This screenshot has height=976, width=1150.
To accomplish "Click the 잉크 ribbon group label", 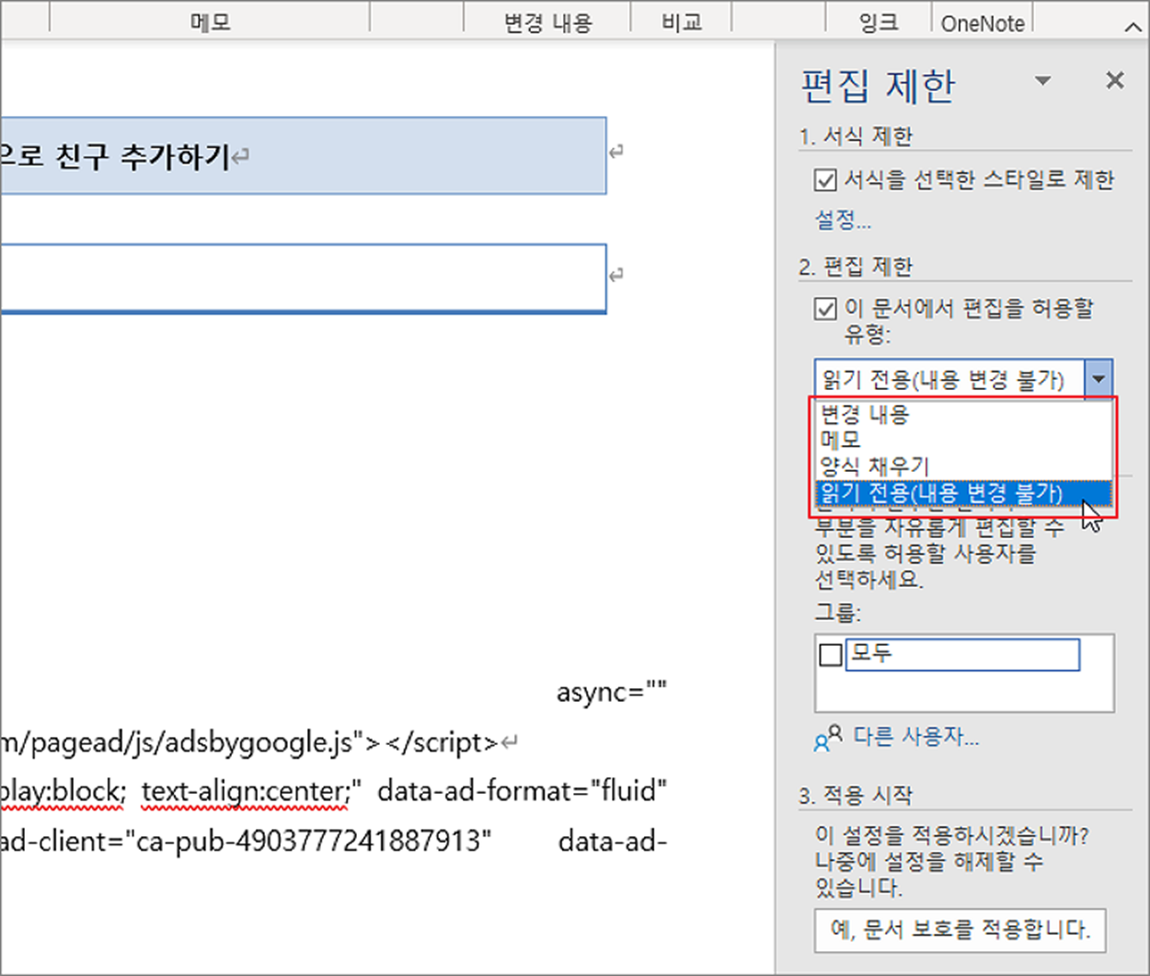I will (878, 22).
